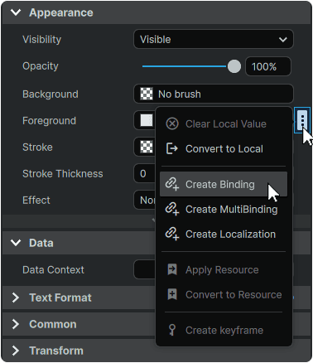Click the Stroke property label
The width and height of the screenshot is (313, 363).
(x=37, y=147)
